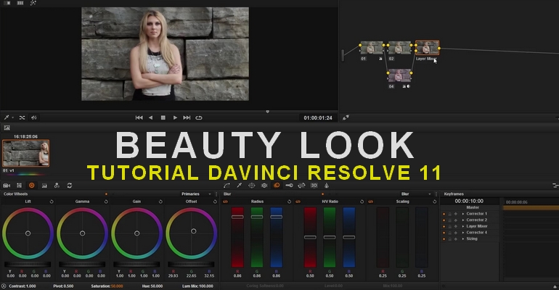Open eyedropper tool options arrow in viewer
The width and height of the screenshot is (559, 290).
(13, 117)
